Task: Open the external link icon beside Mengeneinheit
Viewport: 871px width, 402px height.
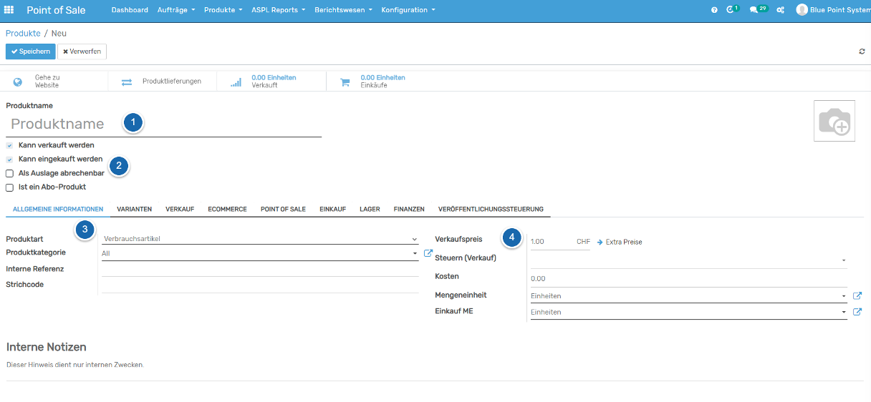Action: (x=857, y=295)
